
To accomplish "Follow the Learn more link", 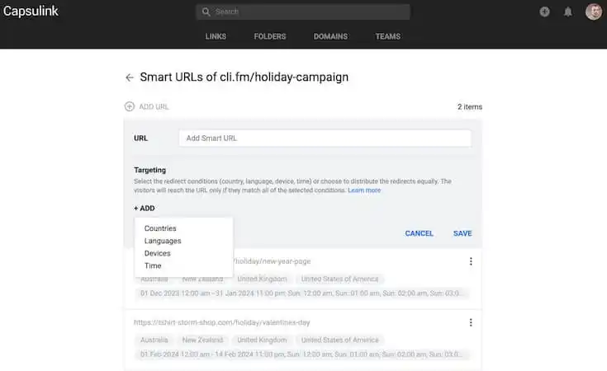I will click(364, 190).
